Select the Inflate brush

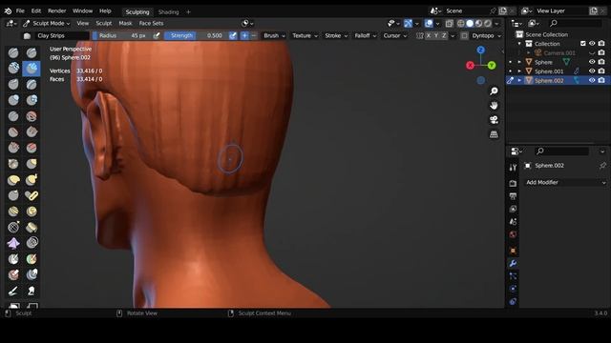pyautogui.click(x=13, y=100)
